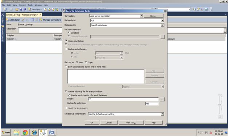
Task: Open the Database(s) dropdown
Action: pyautogui.click(x=162, y=25)
